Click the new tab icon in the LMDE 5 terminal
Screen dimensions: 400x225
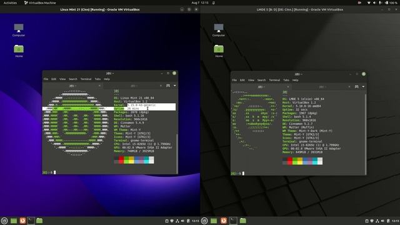(357, 87)
